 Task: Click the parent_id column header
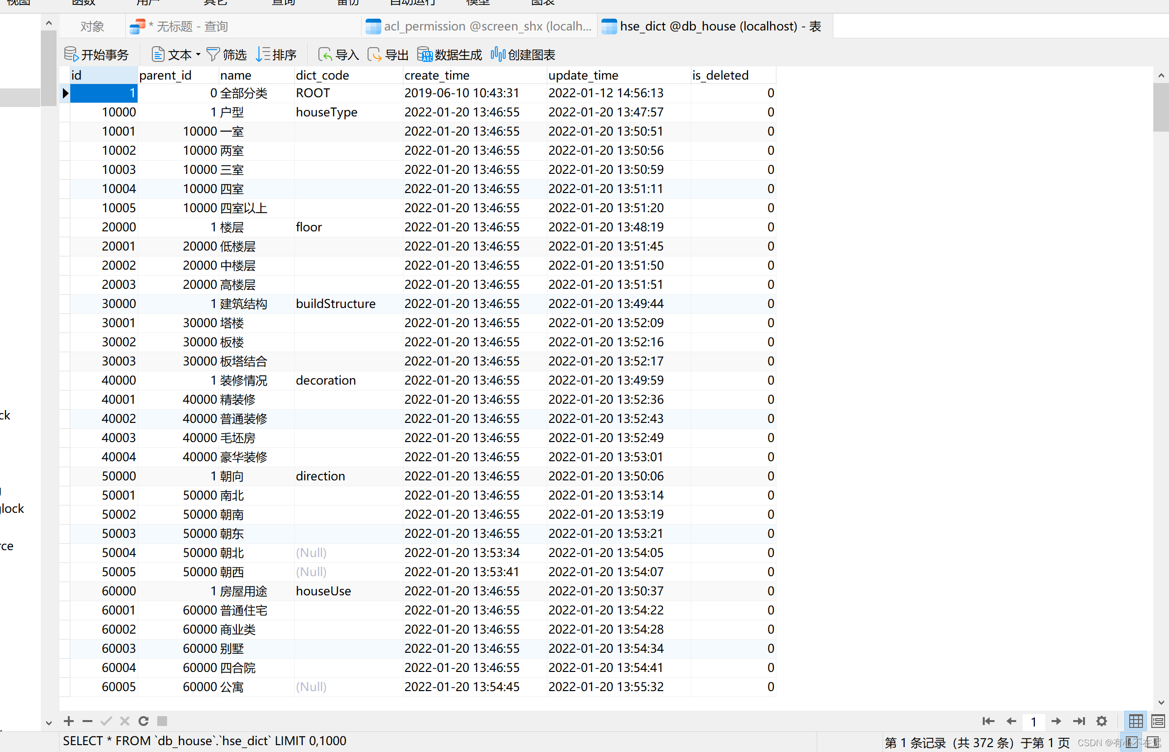click(x=178, y=75)
